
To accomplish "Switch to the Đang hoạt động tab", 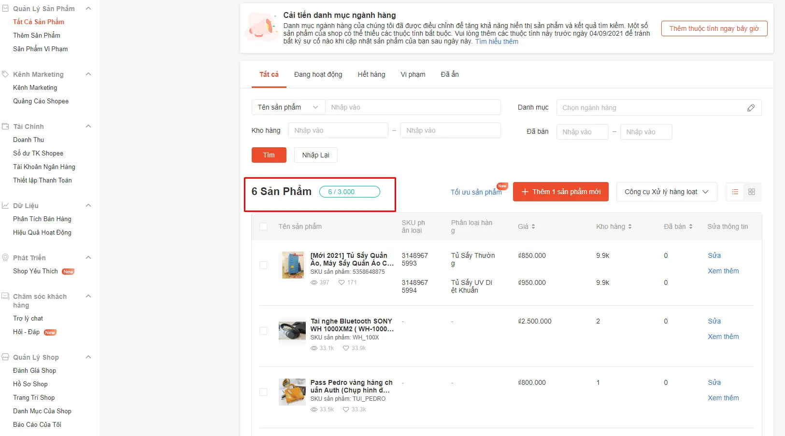I will 318,74.
